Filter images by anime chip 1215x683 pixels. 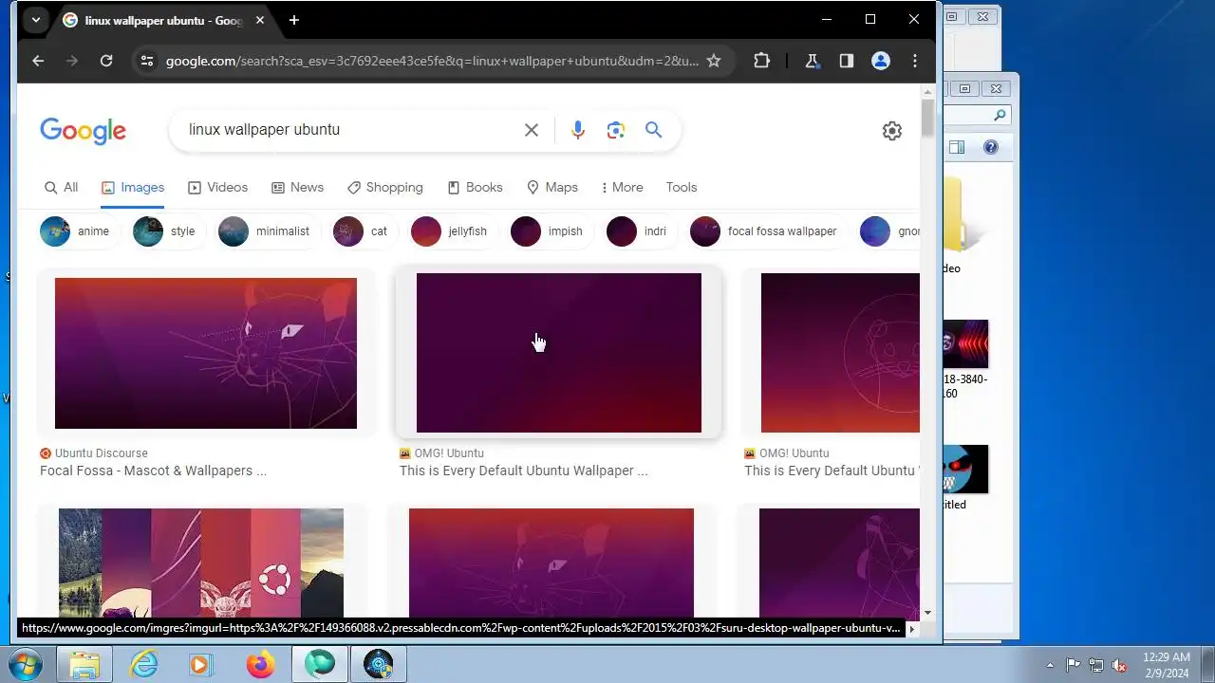coord(80,231)
